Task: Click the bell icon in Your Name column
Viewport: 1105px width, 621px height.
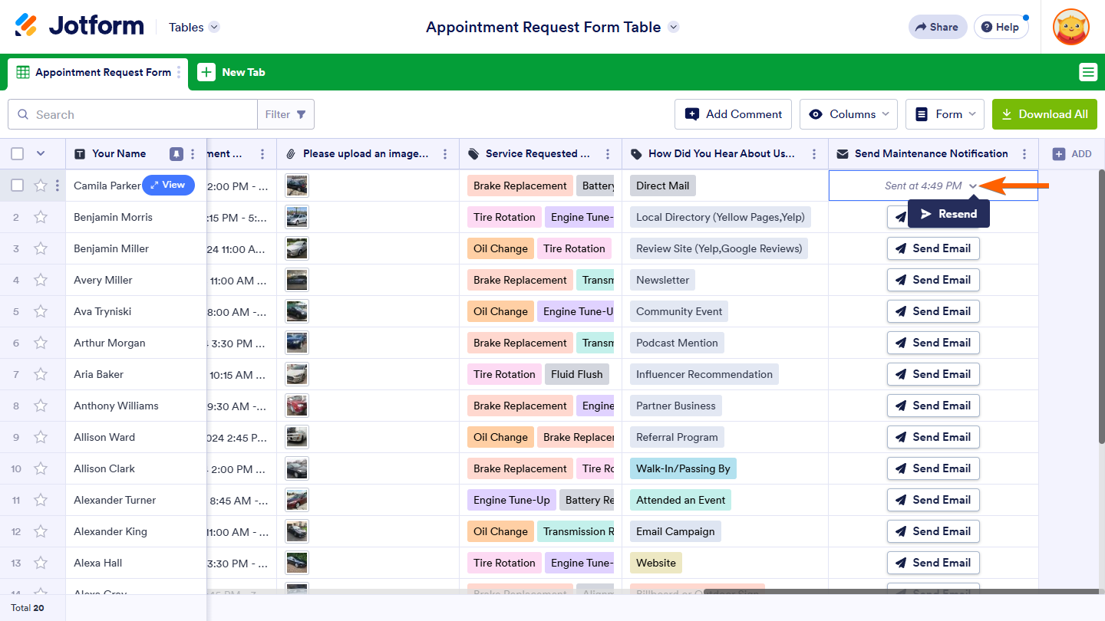Action: point(176,154)
